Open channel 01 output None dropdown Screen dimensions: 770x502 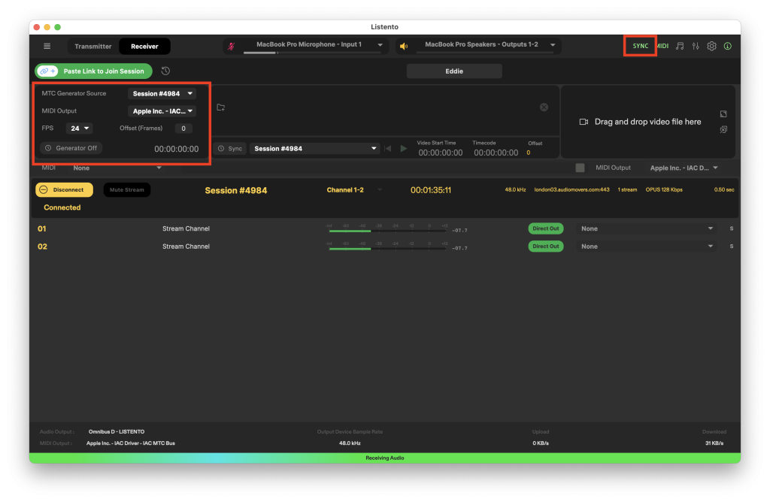[x=646, y=228]
